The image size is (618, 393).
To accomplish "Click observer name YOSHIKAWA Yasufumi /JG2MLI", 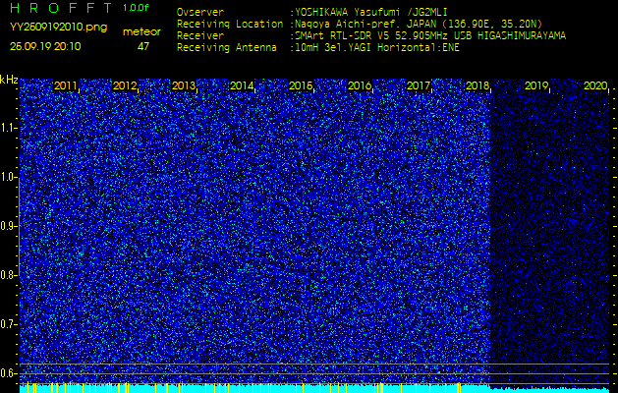I will 370,12.
